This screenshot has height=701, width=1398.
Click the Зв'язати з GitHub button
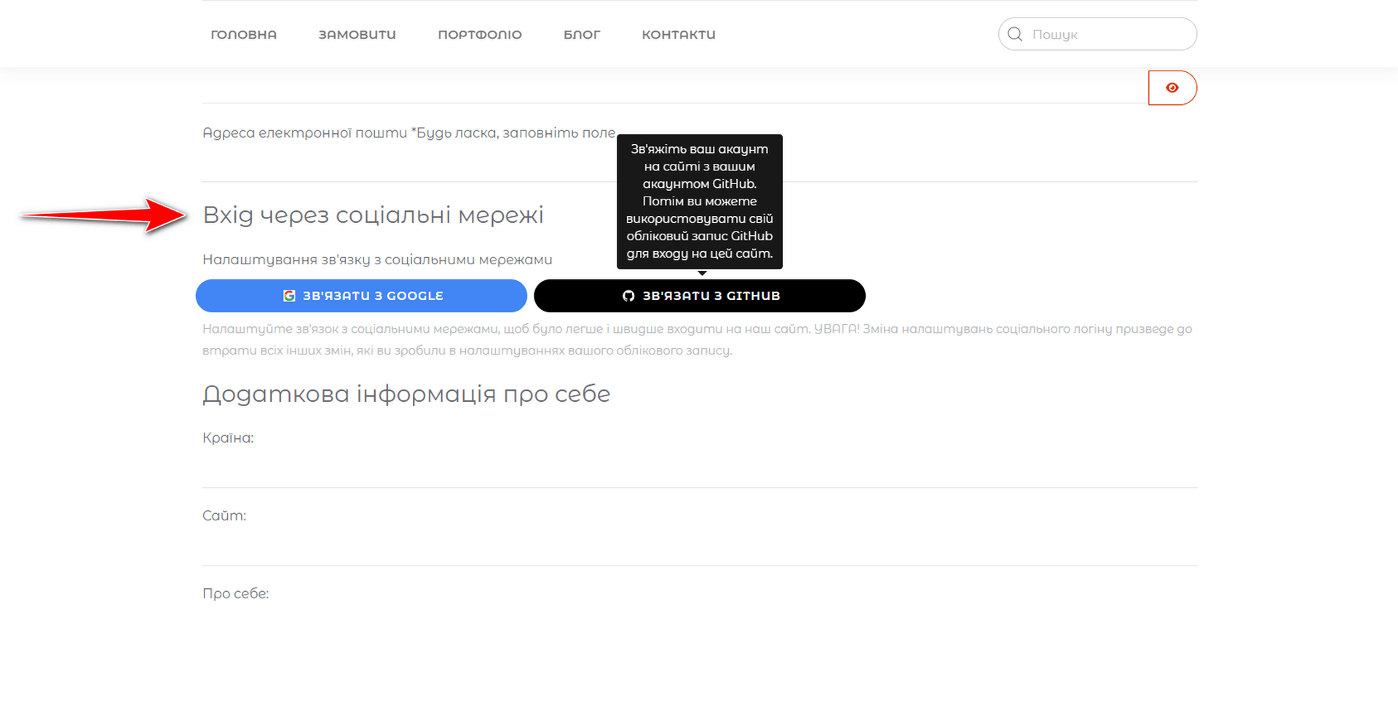pos(700,296)
